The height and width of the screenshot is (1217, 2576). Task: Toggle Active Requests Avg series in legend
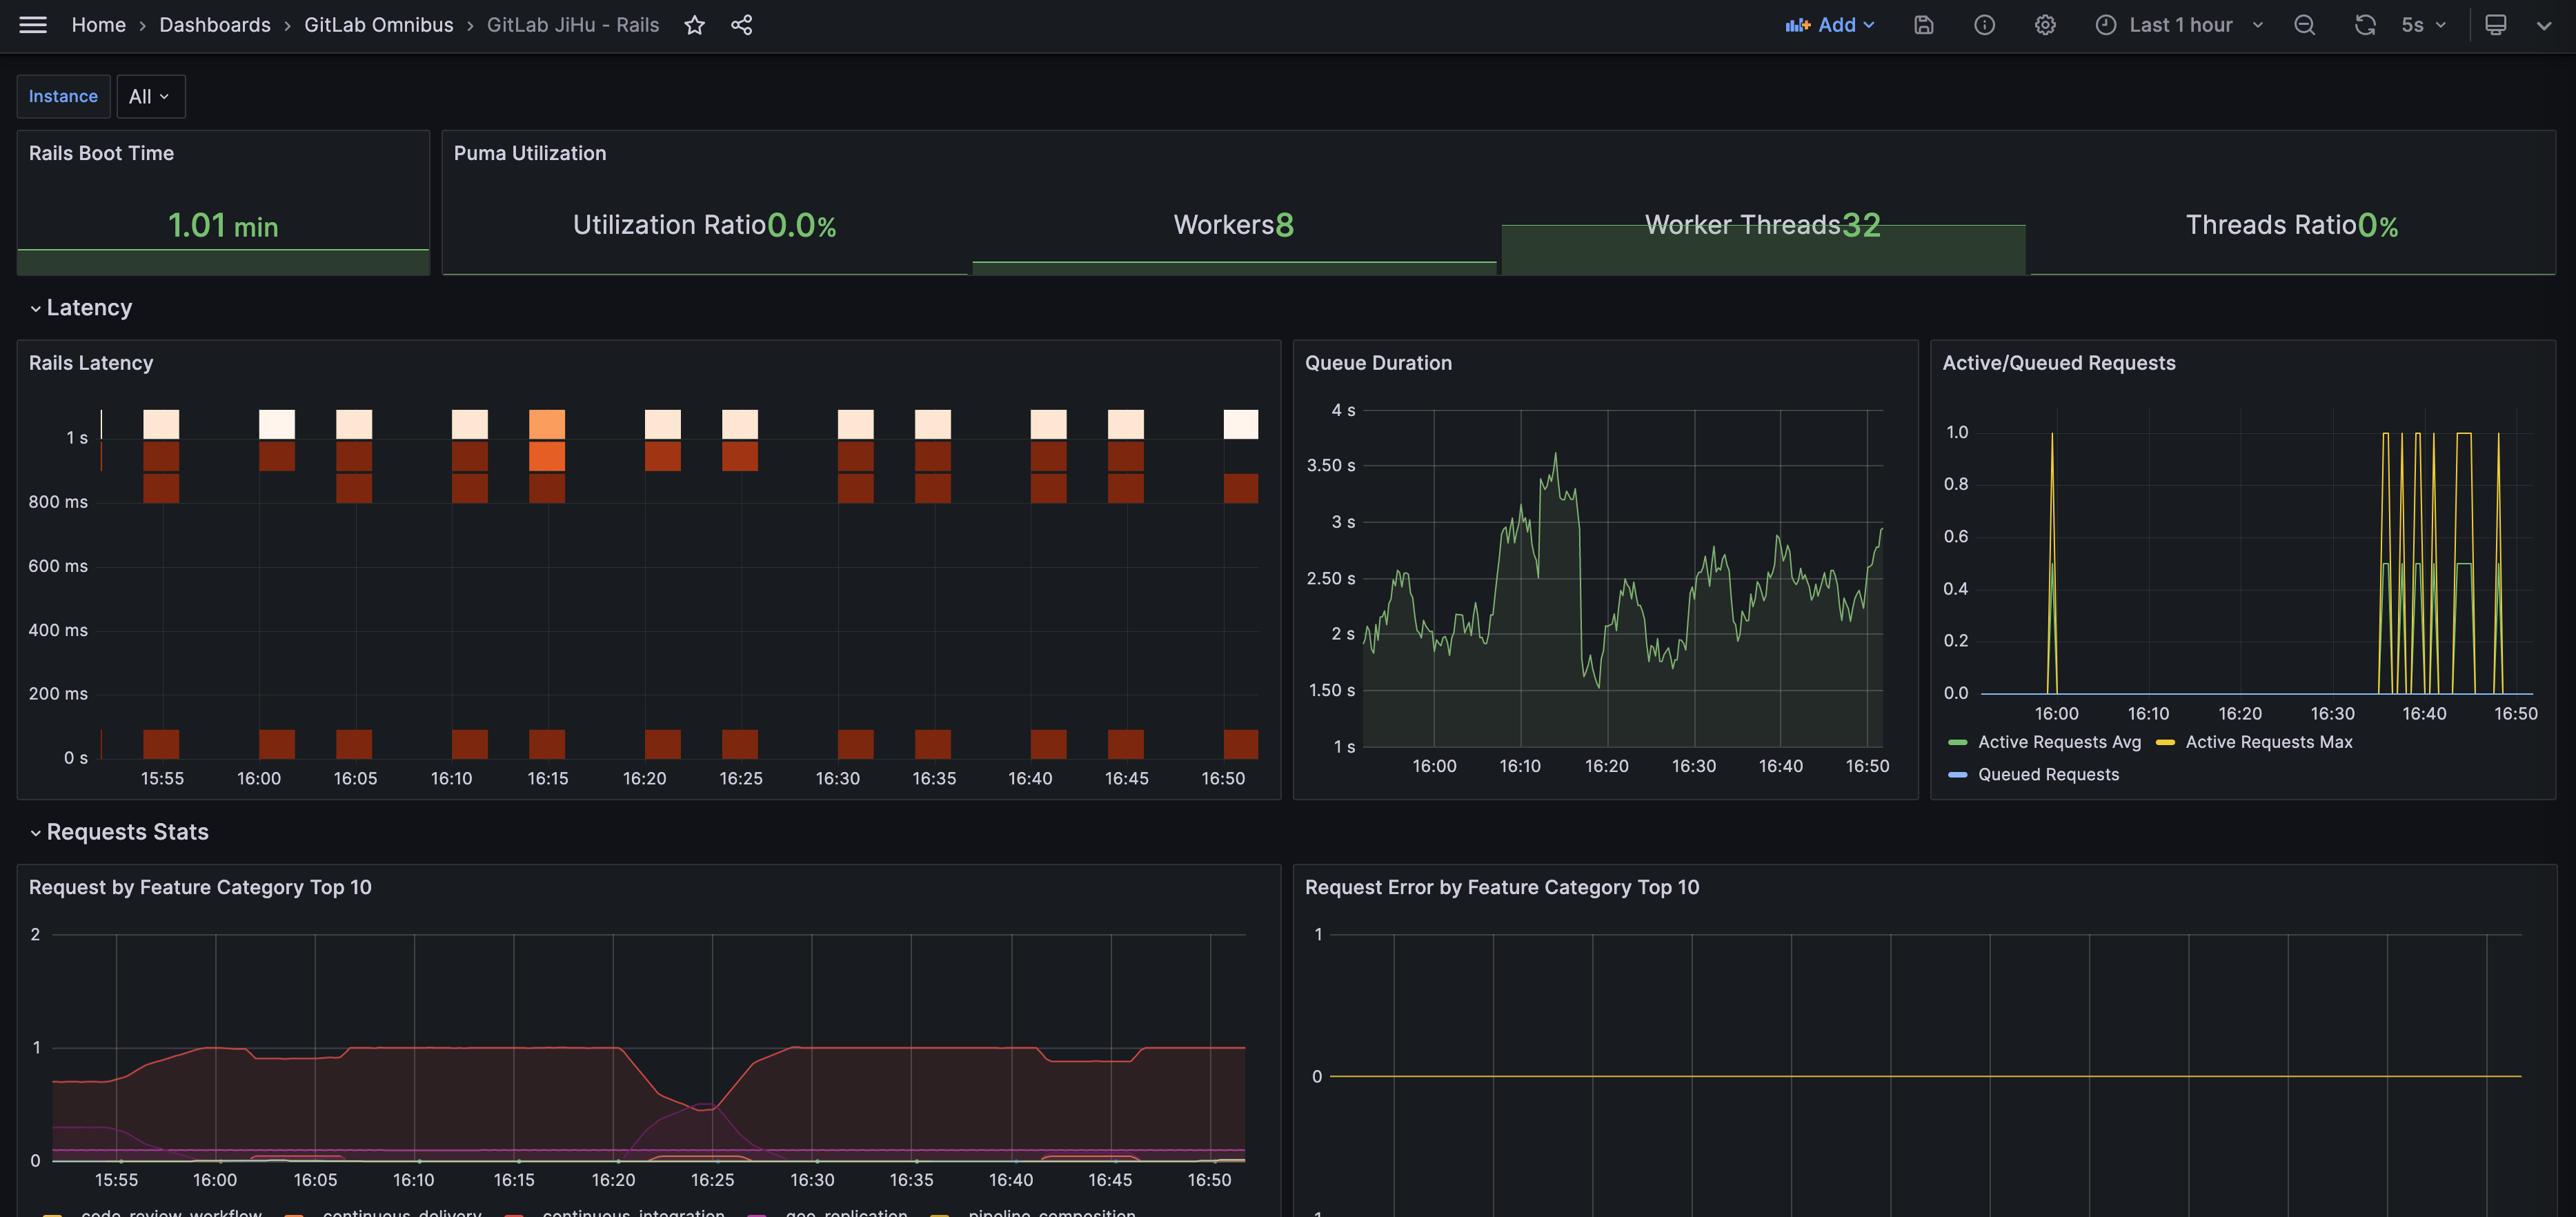(x=2058, y=742)
